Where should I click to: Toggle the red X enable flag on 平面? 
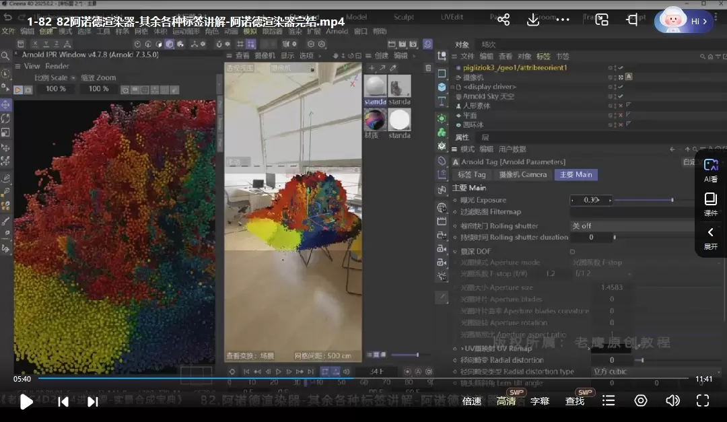621,115
